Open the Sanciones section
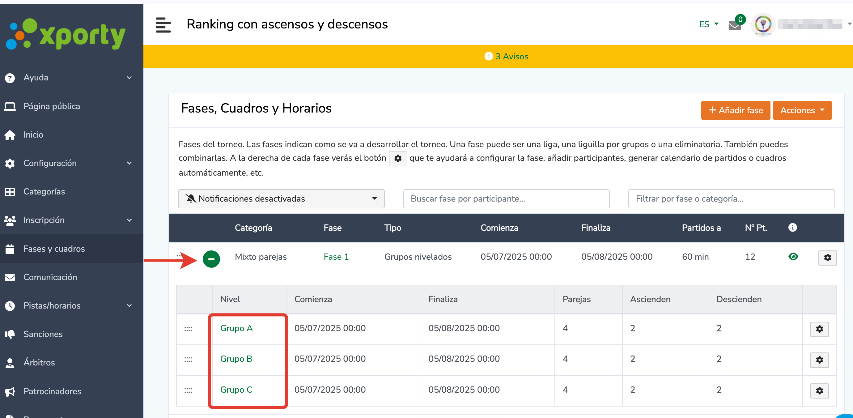The image size is (853, 418). [43, 334]
